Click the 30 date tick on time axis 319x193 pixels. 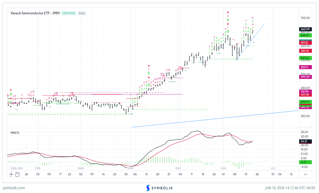point(126,174)
